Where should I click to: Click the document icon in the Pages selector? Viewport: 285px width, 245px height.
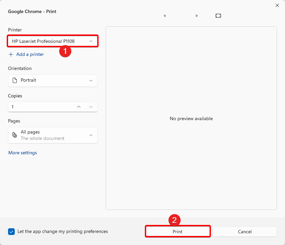[14, 135]
